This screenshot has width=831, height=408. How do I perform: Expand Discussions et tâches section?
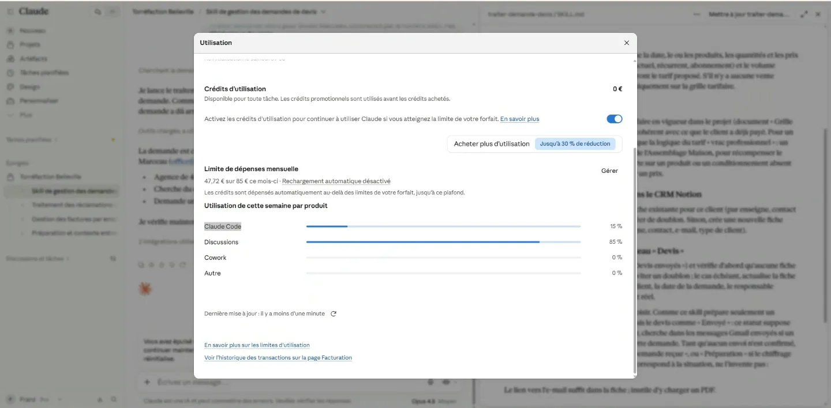[38, 259]
